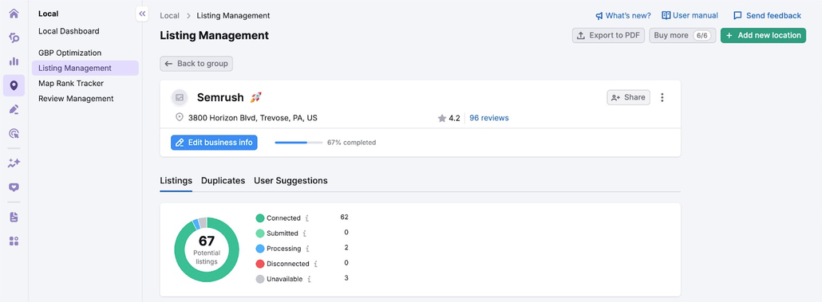Screen dimensions: 822x302
Task: Open the heart chat bubble icon
Action: tap(14, 187)
